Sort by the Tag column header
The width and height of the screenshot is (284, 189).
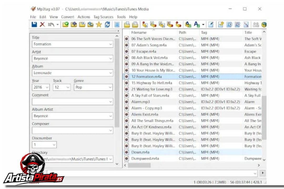click(221, 32)
